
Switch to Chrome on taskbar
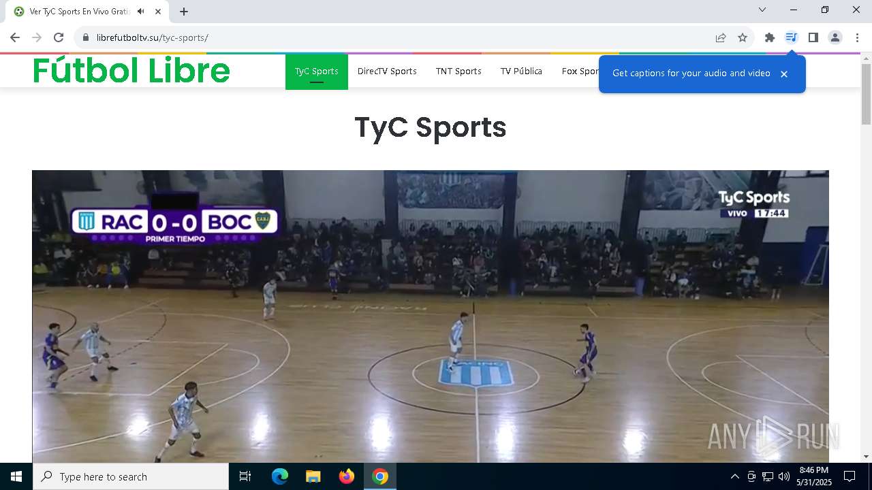(x=380, y=476)
